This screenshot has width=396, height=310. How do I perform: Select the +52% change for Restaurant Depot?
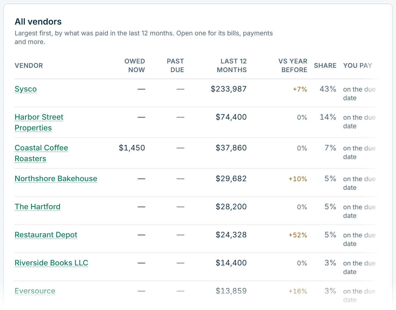[x=298, y=235]
